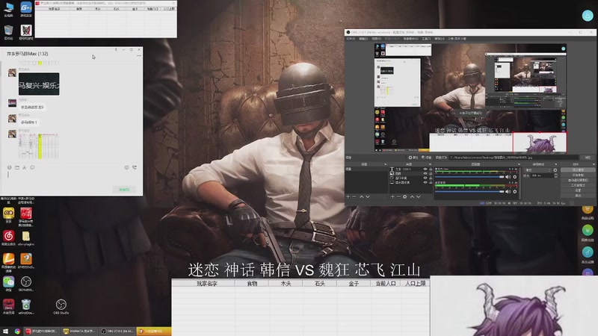
Task: Open properties button on OBS source toolbar
Action: [413, 158]
